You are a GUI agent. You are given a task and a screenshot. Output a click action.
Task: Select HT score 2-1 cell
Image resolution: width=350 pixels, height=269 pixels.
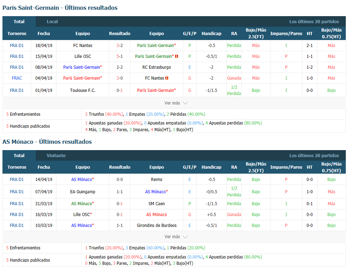coord(310,46)
